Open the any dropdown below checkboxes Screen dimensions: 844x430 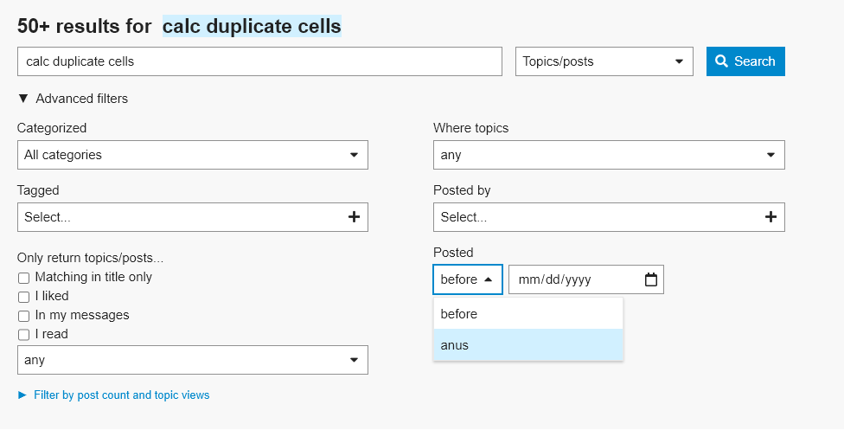192,359
